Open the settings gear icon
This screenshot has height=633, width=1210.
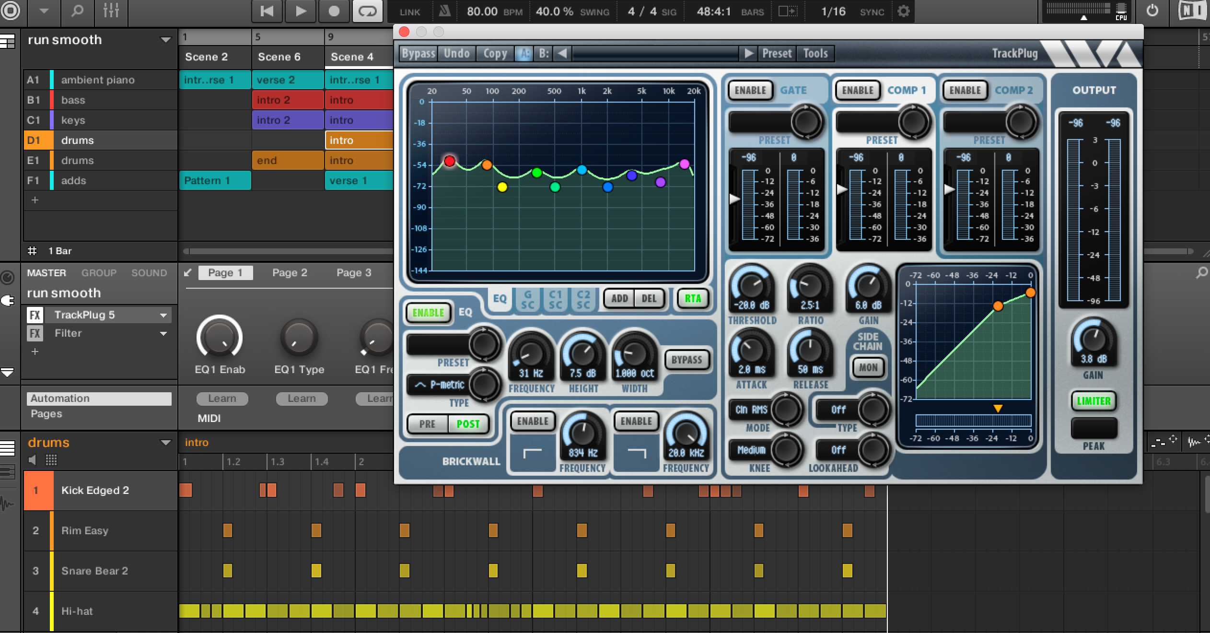point(903,11)
